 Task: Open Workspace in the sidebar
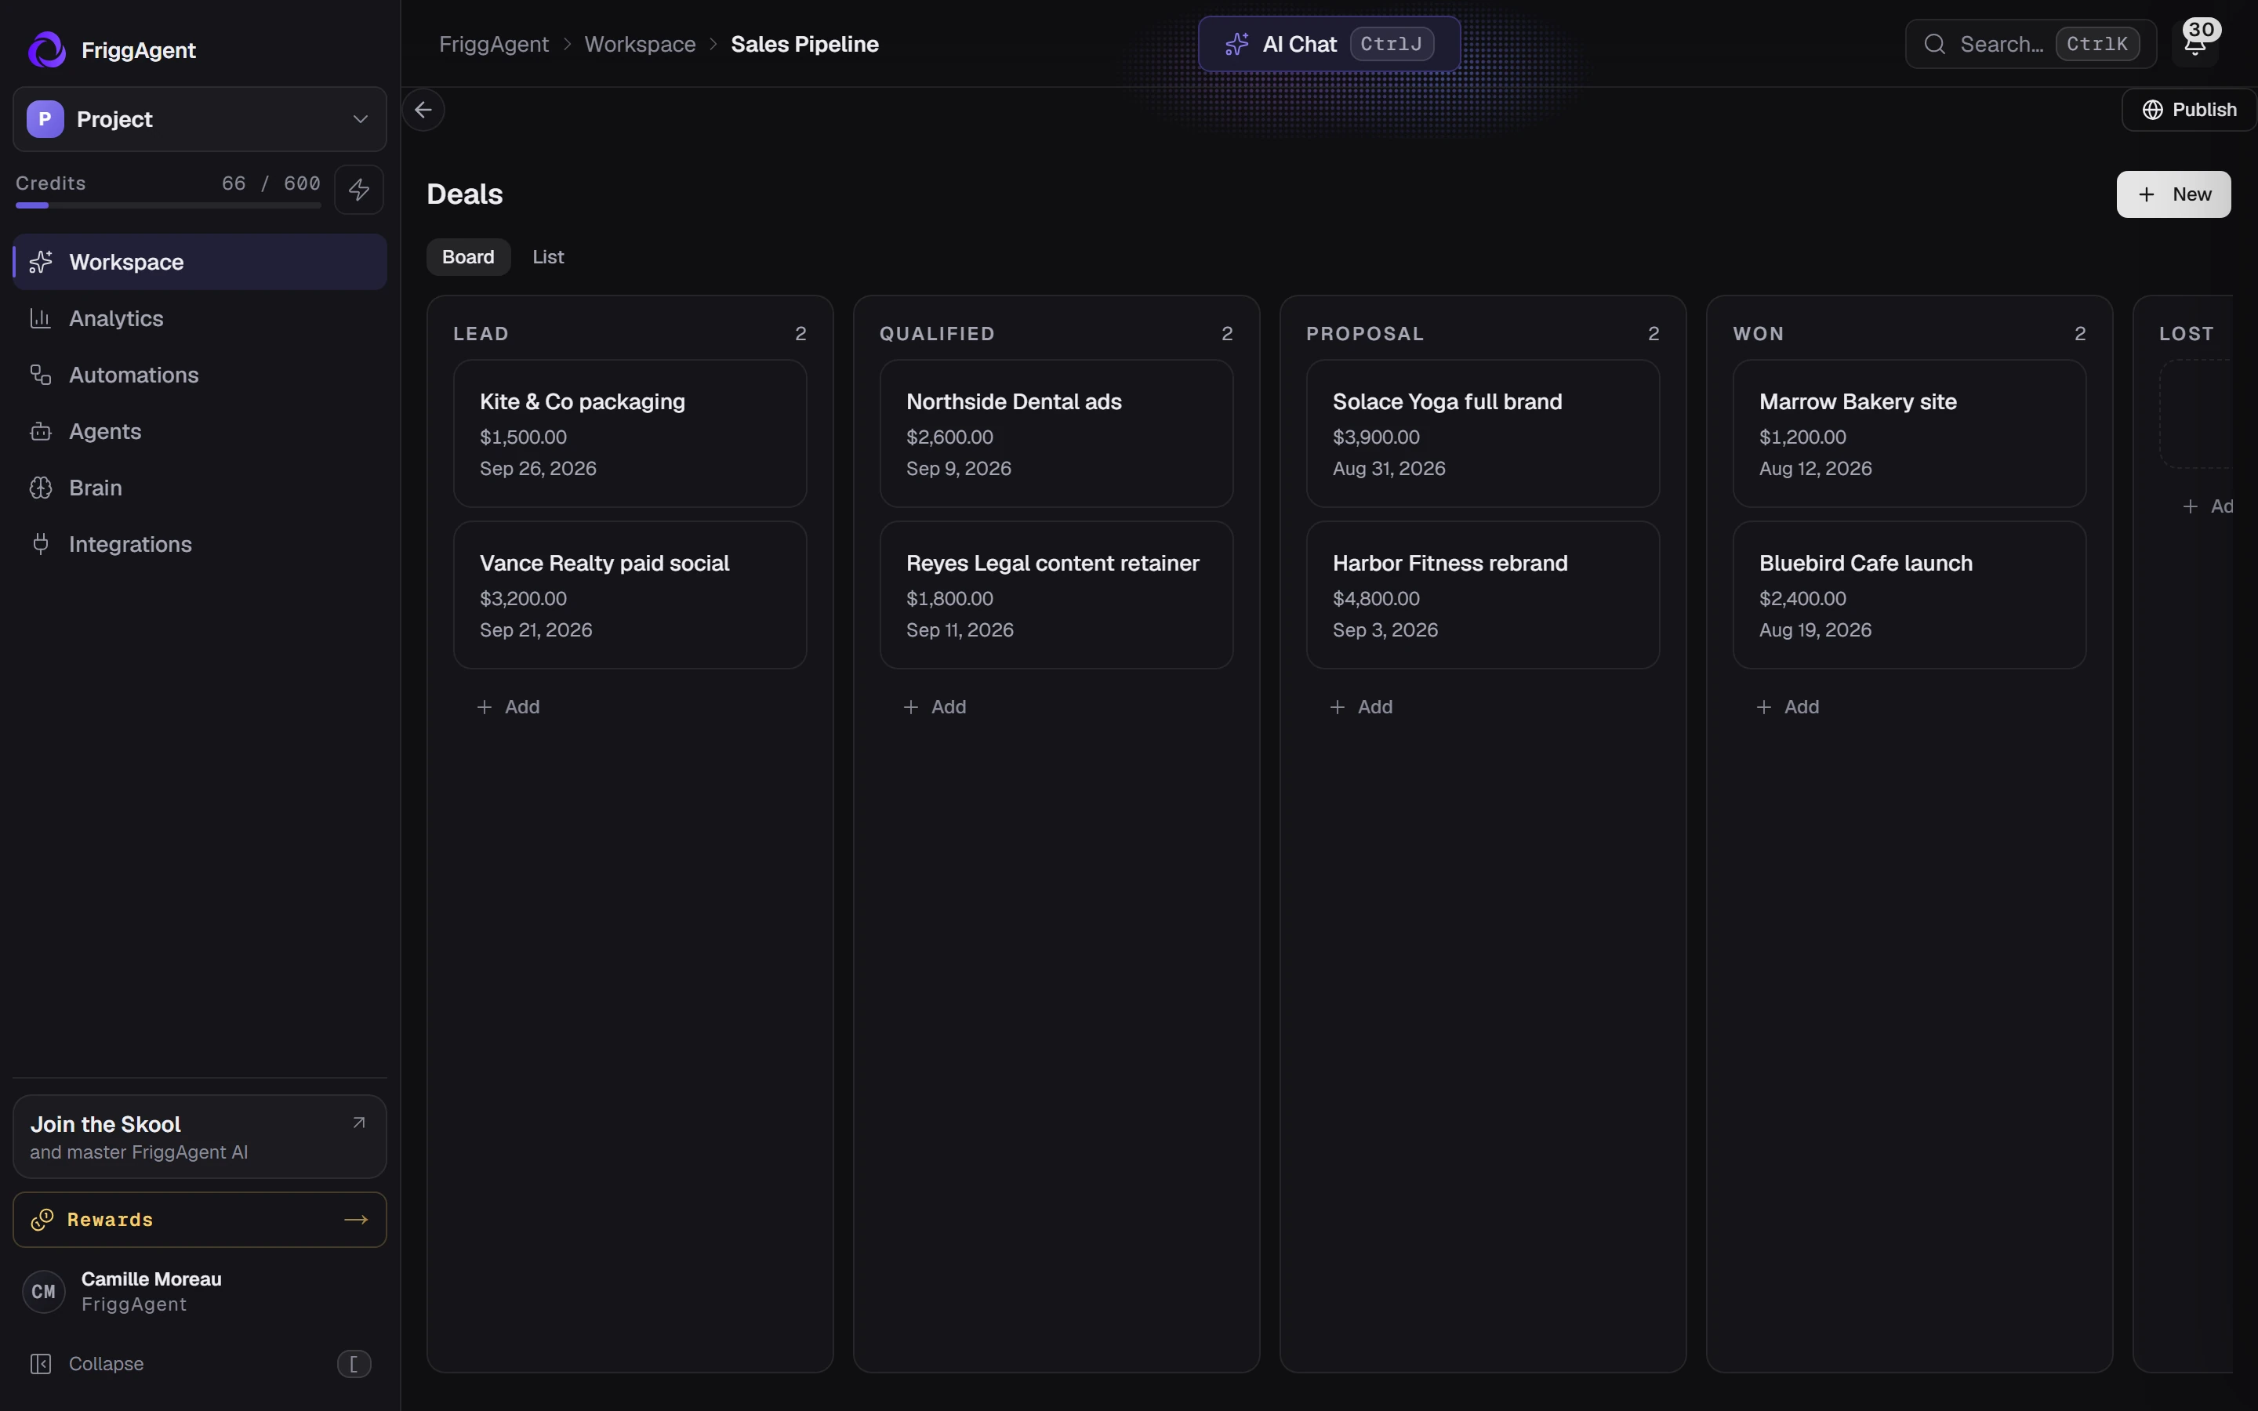(200, 263)
